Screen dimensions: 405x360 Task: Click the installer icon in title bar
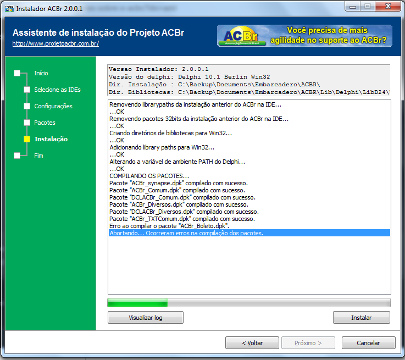[9, 9]
